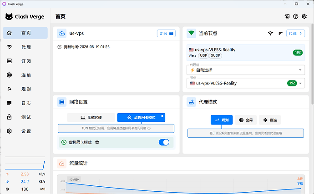314x194 pixels.
Task: Click the 代理模式 section icon
Action: tap(191, 102)
